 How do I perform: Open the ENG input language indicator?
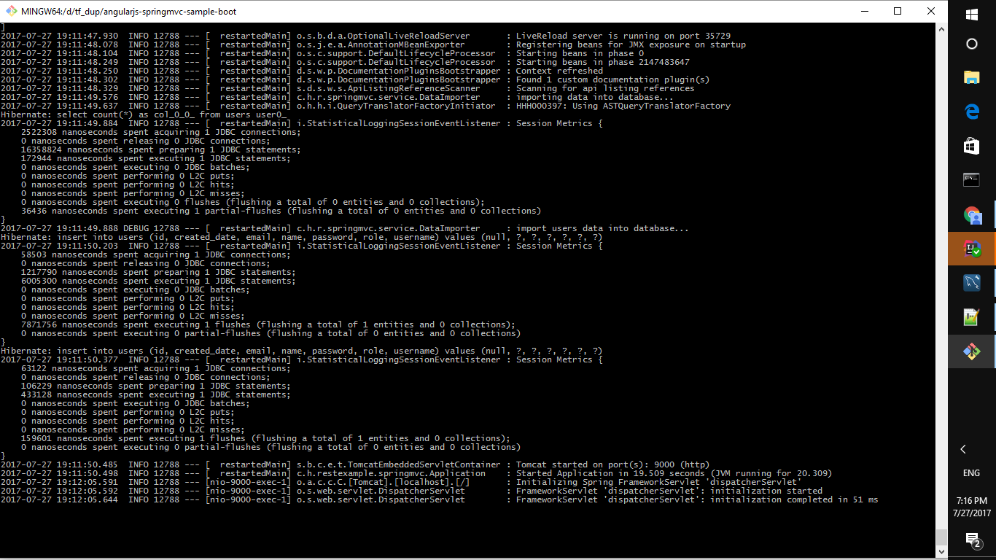(971, 473)
